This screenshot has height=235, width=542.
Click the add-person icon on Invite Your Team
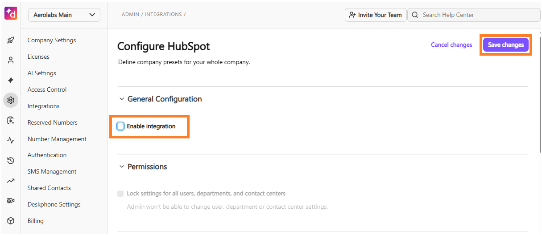[x=352, y=15]
